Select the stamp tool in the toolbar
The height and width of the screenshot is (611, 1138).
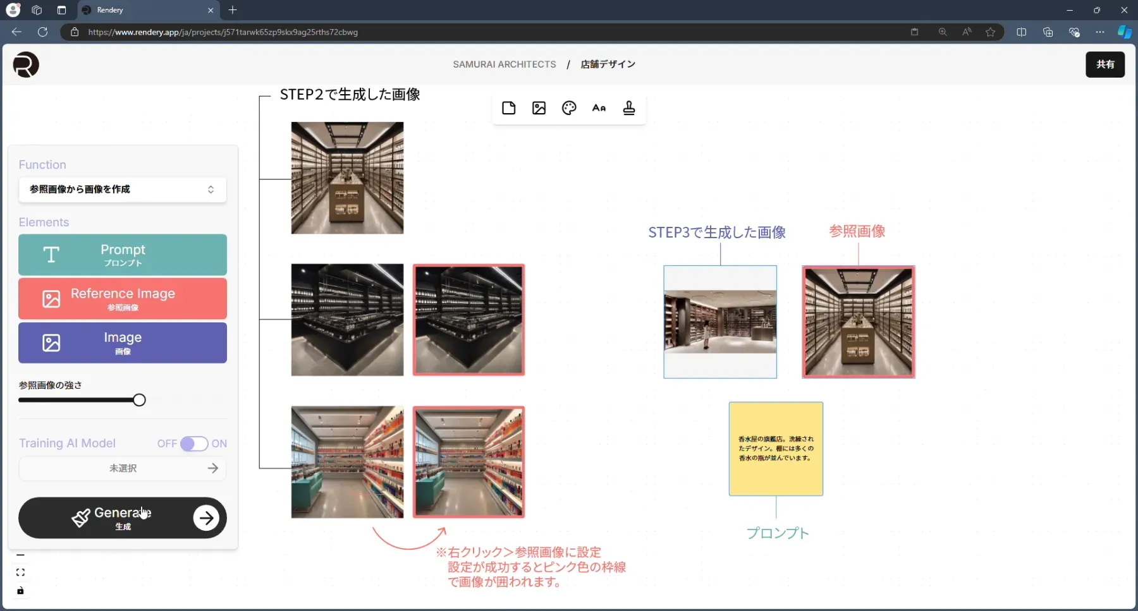tap(629, 107)
